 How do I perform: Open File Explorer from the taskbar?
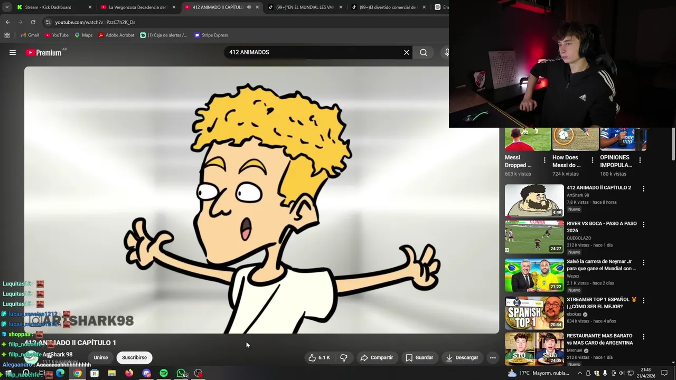coord(112,373)
